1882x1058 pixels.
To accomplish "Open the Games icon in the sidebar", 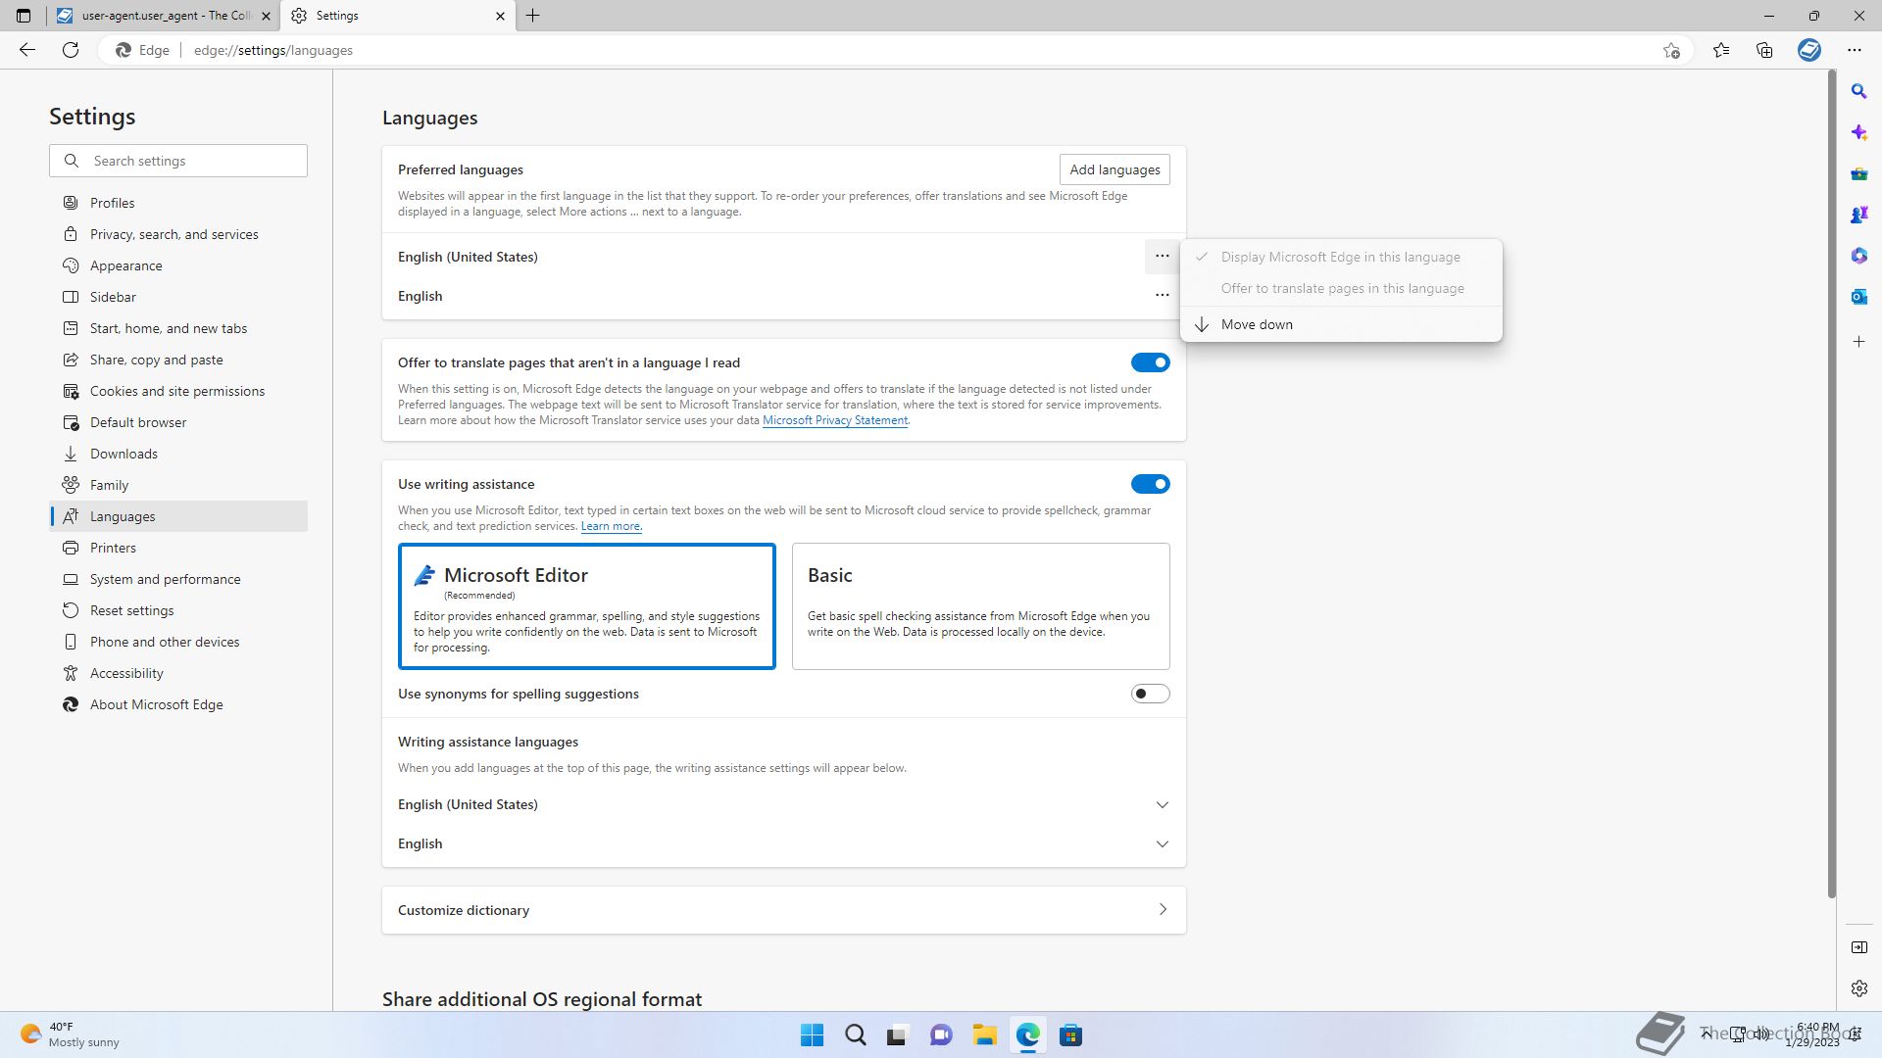I will pyautogui.click(x=1858, y=215).
